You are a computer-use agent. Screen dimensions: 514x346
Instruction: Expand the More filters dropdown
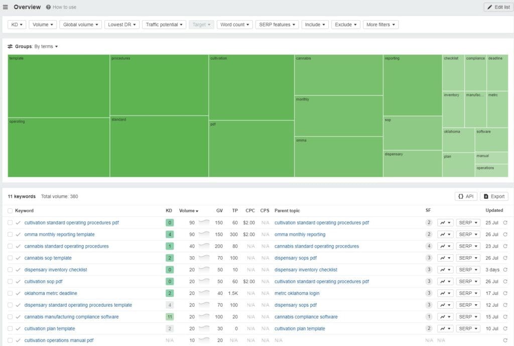pyautogui.click(x=380, y=25)
